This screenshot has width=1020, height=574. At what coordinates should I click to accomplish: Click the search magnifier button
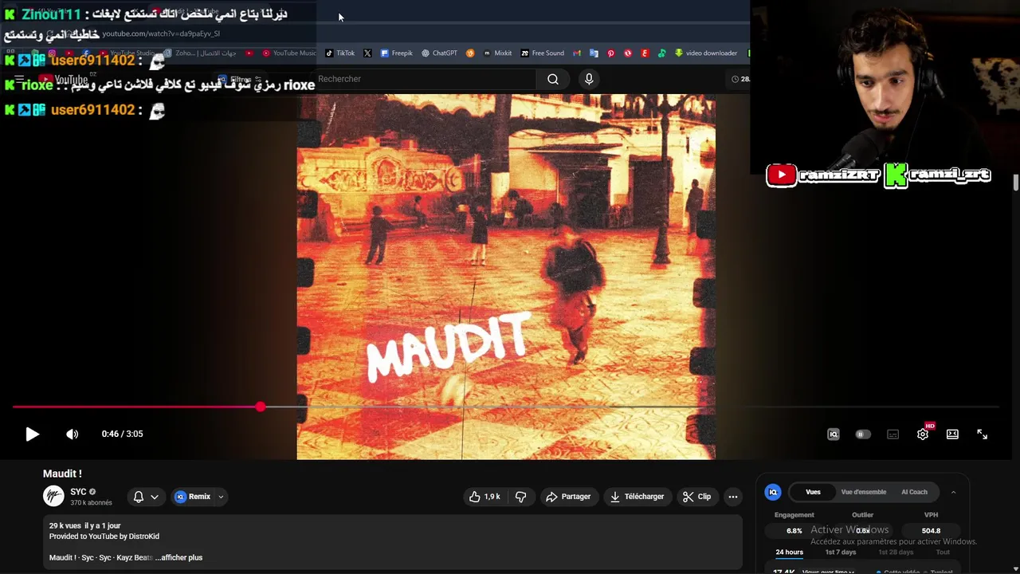coord(553,79)
